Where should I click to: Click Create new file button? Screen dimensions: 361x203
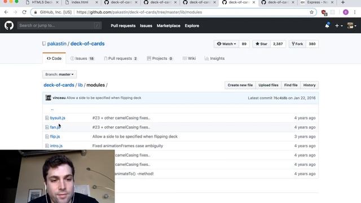click(x=240, y=85)
